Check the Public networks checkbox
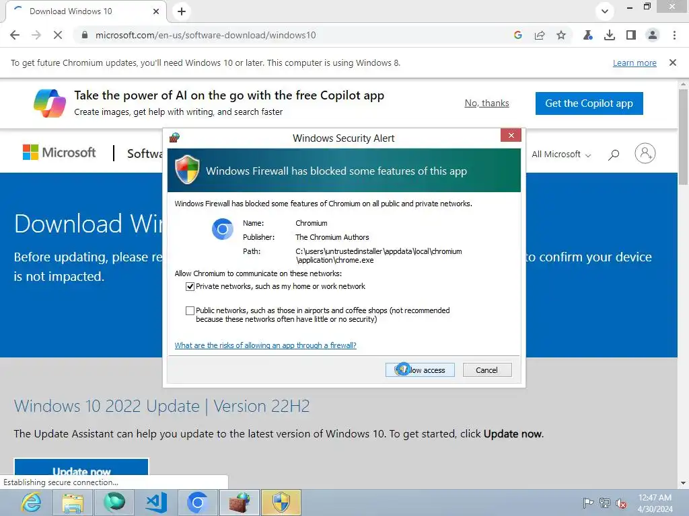The image size is (689, 516). tap(190, 310)
